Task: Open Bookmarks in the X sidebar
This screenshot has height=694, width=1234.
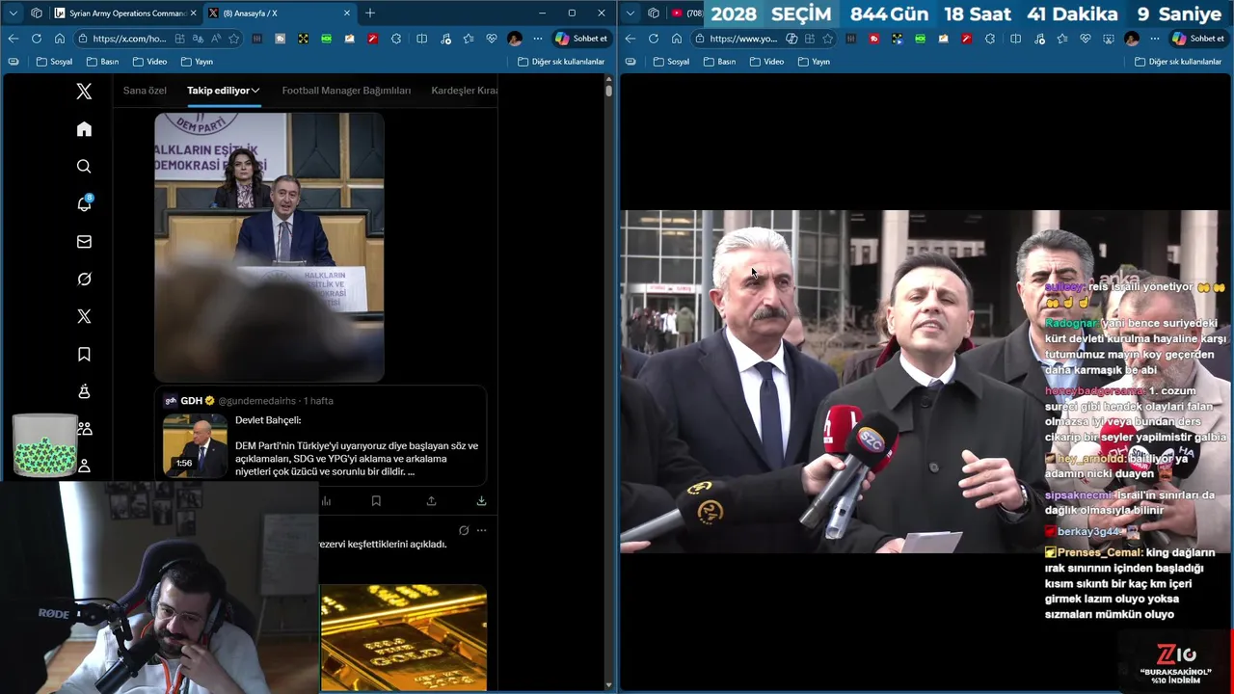Action: [x=84, y=355]
